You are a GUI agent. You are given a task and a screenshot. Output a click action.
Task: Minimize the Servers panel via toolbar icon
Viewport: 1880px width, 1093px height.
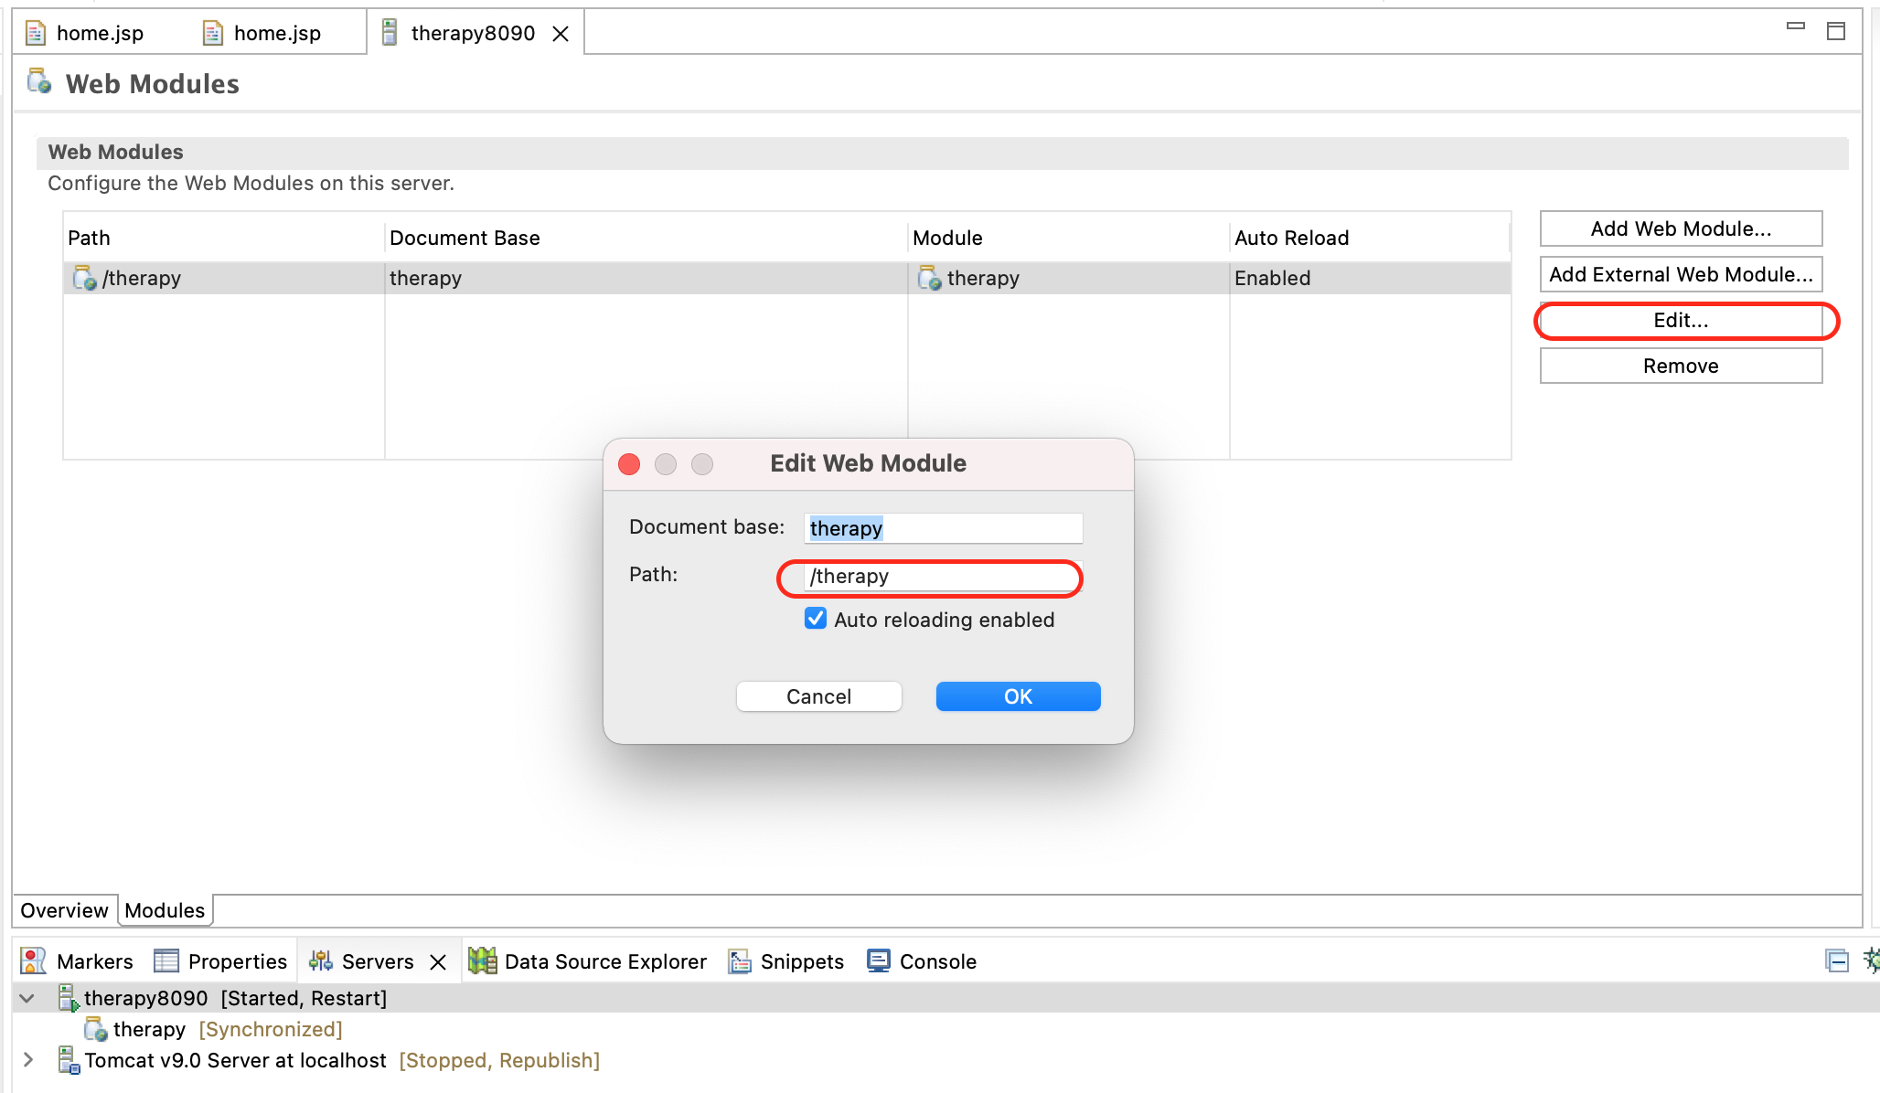pos(1836,961)
